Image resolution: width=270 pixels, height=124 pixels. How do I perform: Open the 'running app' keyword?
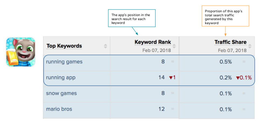point(61,78)
